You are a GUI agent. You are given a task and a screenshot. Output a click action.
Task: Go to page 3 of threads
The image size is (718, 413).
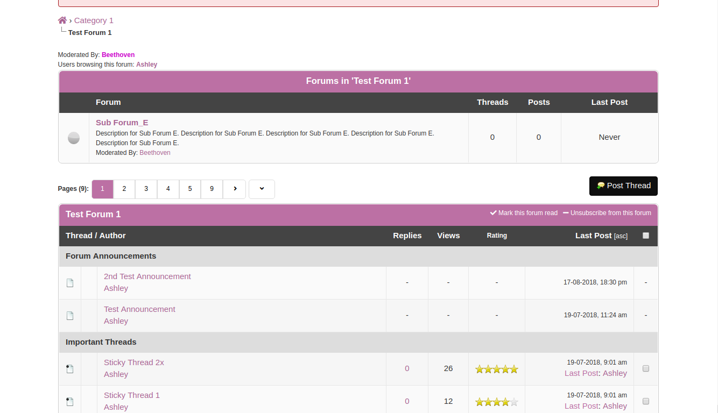point(146,189)
